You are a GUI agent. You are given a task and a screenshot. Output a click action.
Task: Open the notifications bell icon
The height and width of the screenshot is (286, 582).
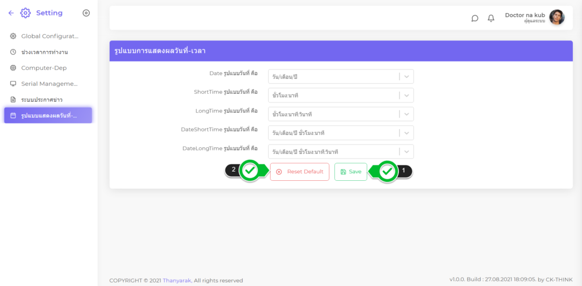tap(491, 18)
